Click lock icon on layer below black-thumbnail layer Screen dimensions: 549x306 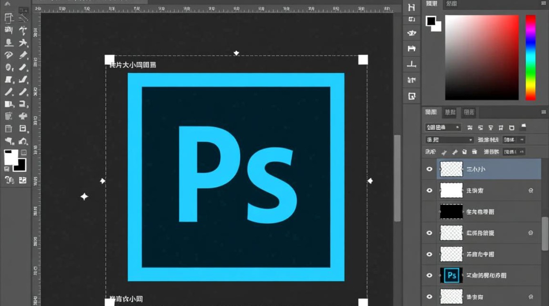click(531, 233)
